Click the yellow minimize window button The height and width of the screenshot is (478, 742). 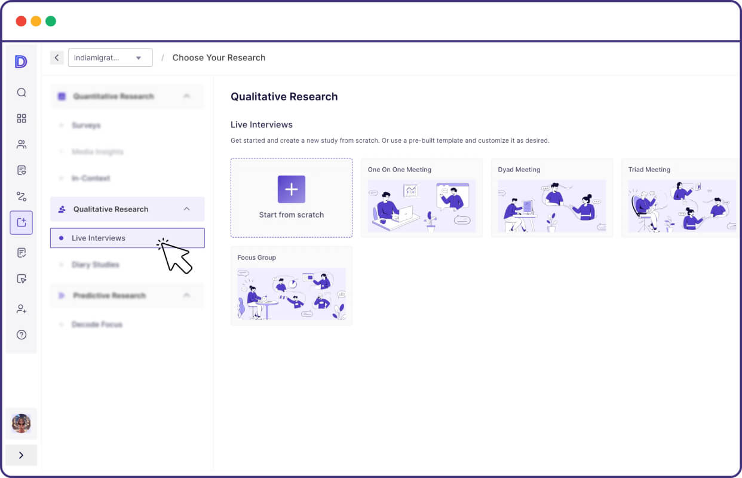tap(36, 21)
